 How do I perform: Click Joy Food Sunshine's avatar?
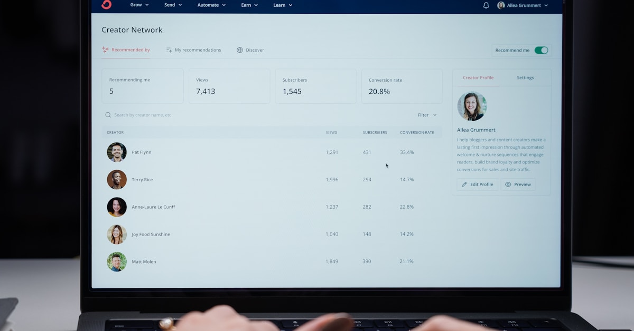(x=117, y=235)
